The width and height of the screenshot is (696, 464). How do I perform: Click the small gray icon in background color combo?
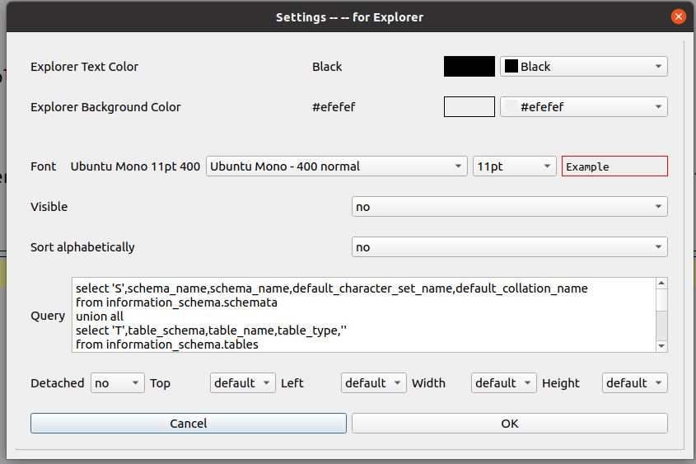pos(511,106)
